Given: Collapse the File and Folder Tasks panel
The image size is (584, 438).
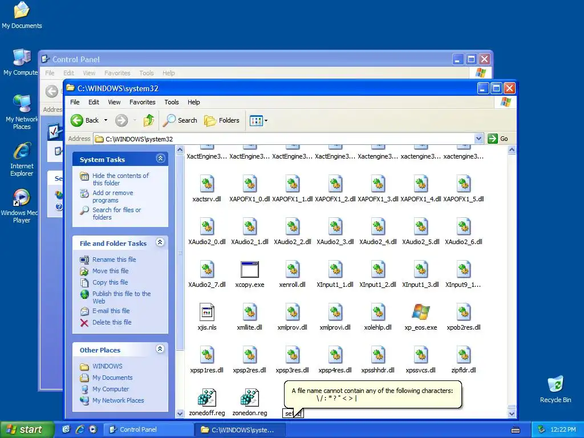Looking at the screenshot, I should [x=160, y=242].
